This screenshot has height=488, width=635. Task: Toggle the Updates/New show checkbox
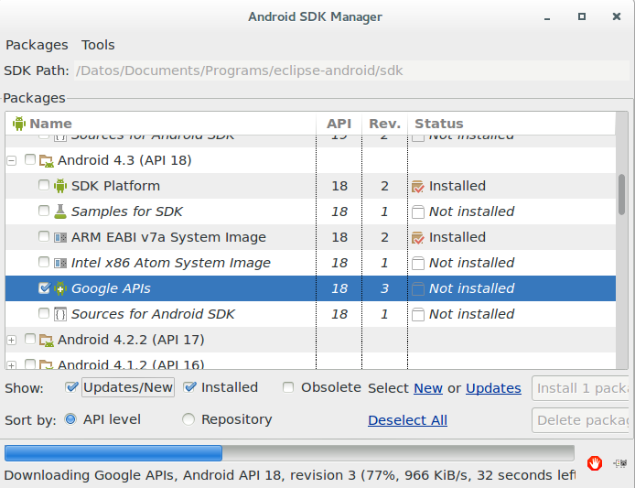pos(71,387)
